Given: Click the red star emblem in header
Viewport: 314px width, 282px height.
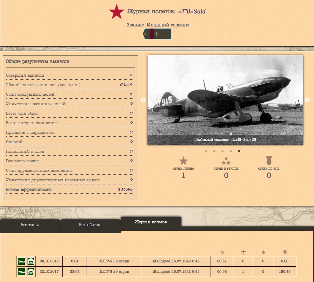Looking at the screenshot, I should (x=117, y=12).
